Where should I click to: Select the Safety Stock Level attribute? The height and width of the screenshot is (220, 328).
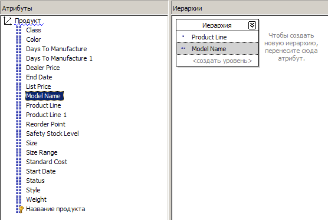(x=53, y=134)
